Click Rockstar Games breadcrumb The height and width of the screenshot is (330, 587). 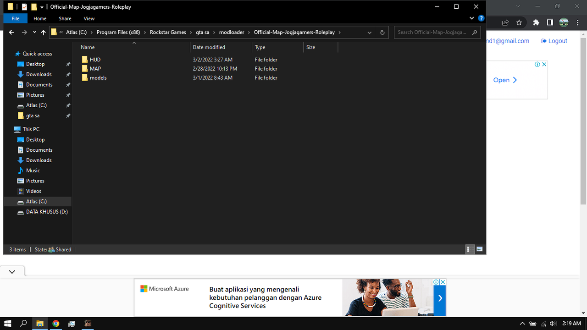(168, 33)
